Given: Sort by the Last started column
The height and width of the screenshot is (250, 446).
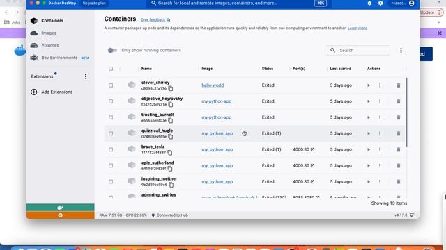Looking at the screenshot, I should pos(341,69).
